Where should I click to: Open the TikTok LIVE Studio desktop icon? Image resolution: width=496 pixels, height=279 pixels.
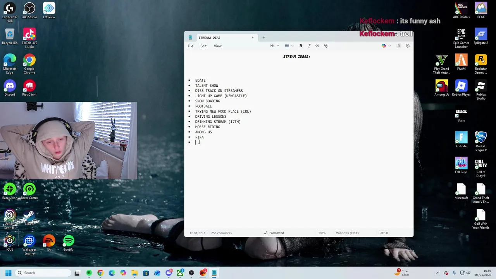point(29,38)
